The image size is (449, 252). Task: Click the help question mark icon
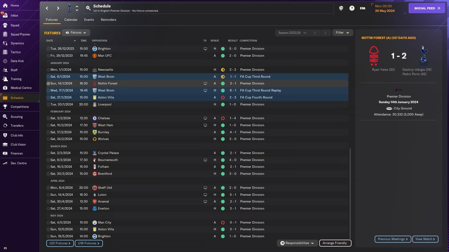click(352, 8)
